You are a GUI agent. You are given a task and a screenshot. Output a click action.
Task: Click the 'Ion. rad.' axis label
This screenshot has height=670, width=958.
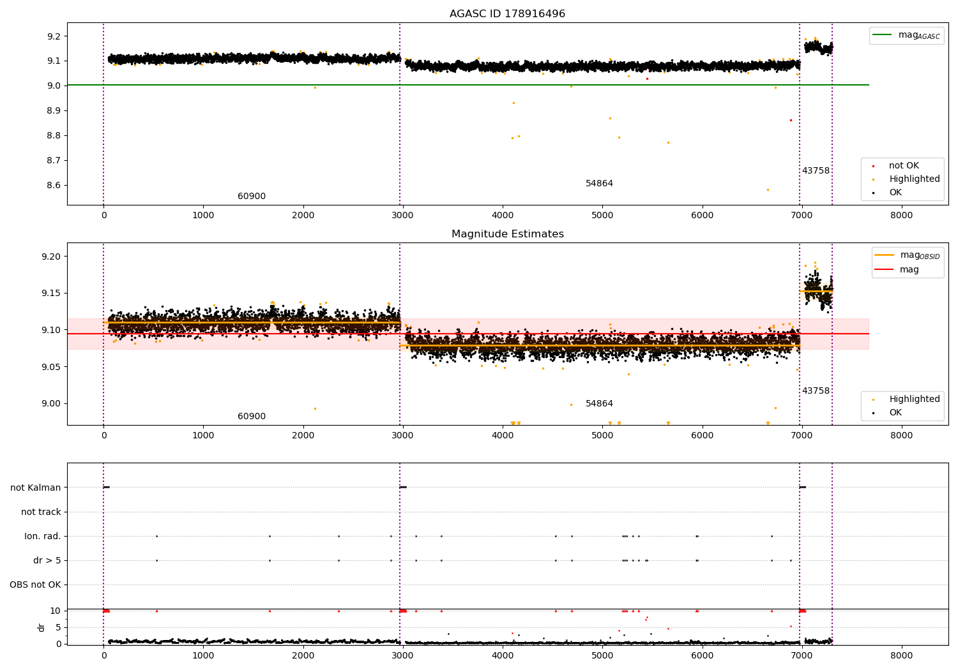coord(43,536)
